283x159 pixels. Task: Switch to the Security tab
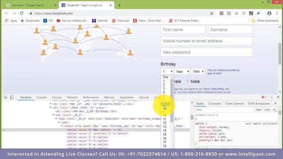pos(144,97)
